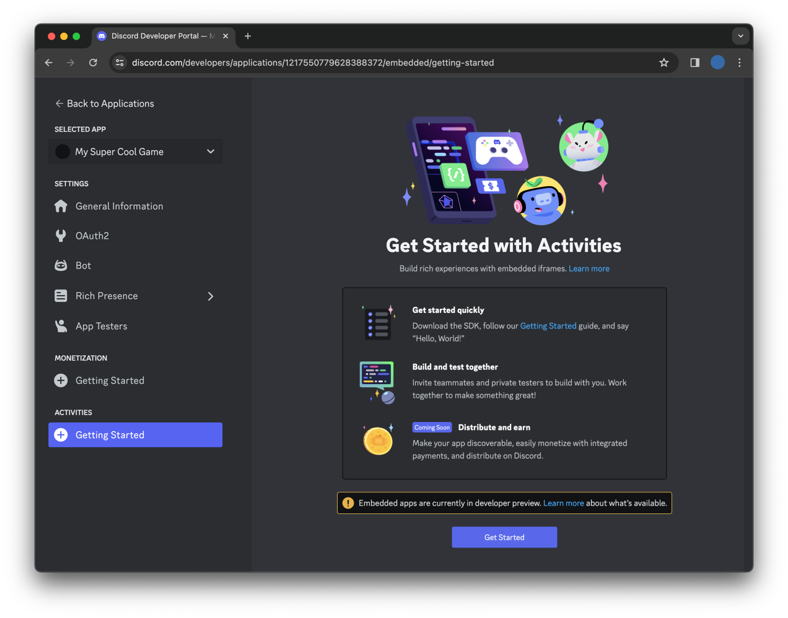The image size is (788, 618).
Task: Go forward in browser history
Action: pyautogui.click(x=71, y=62)
